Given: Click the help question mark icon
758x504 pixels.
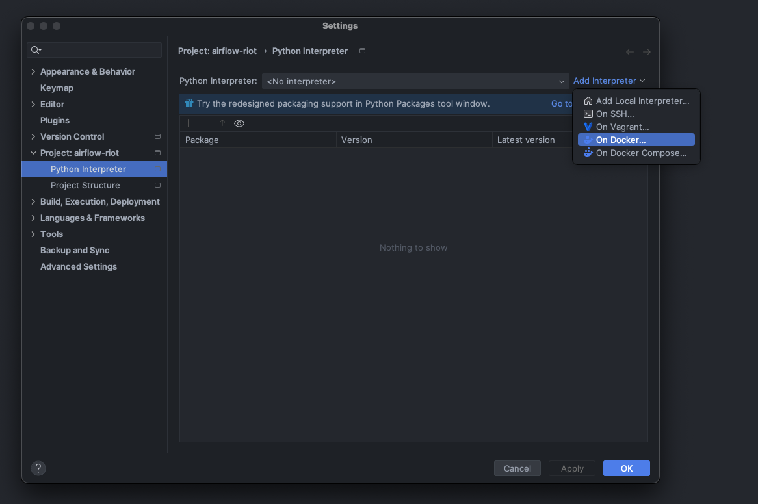Looking at the screenshot, I should tap(38, 468).
